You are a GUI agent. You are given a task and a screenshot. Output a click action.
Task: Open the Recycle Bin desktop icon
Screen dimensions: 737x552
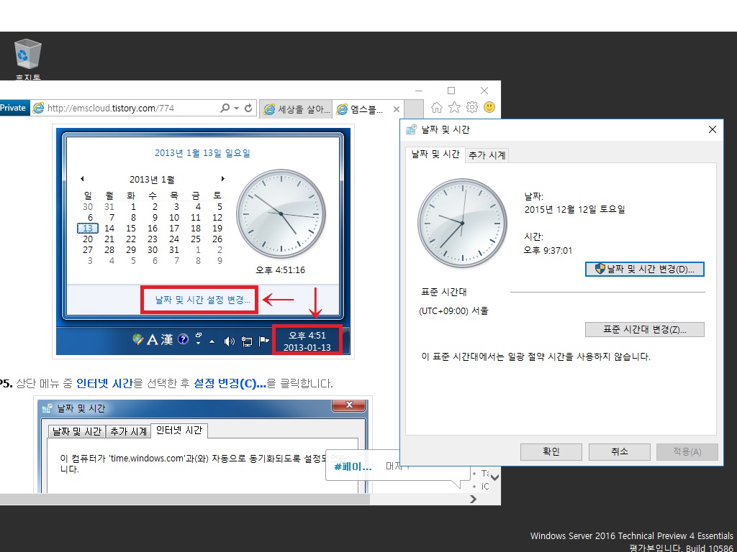[x=28, y=60]
